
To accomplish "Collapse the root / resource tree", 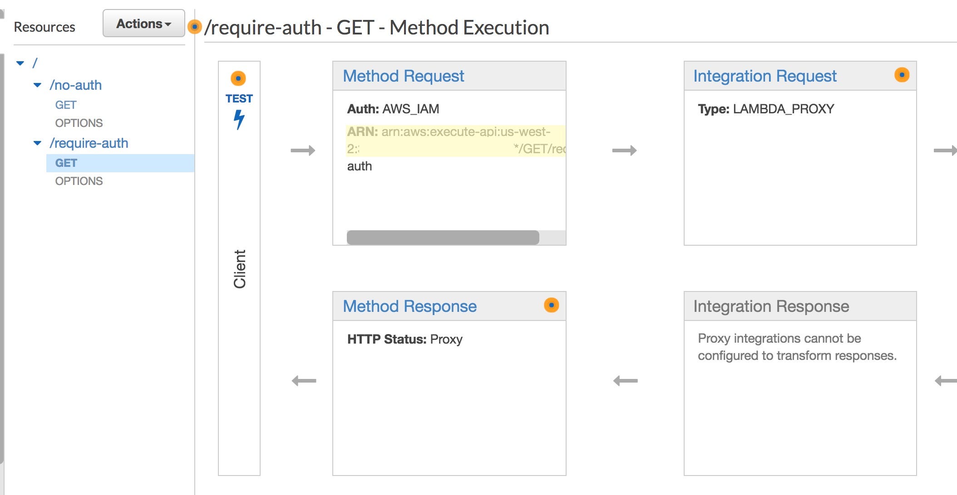I will coord(20,63).
